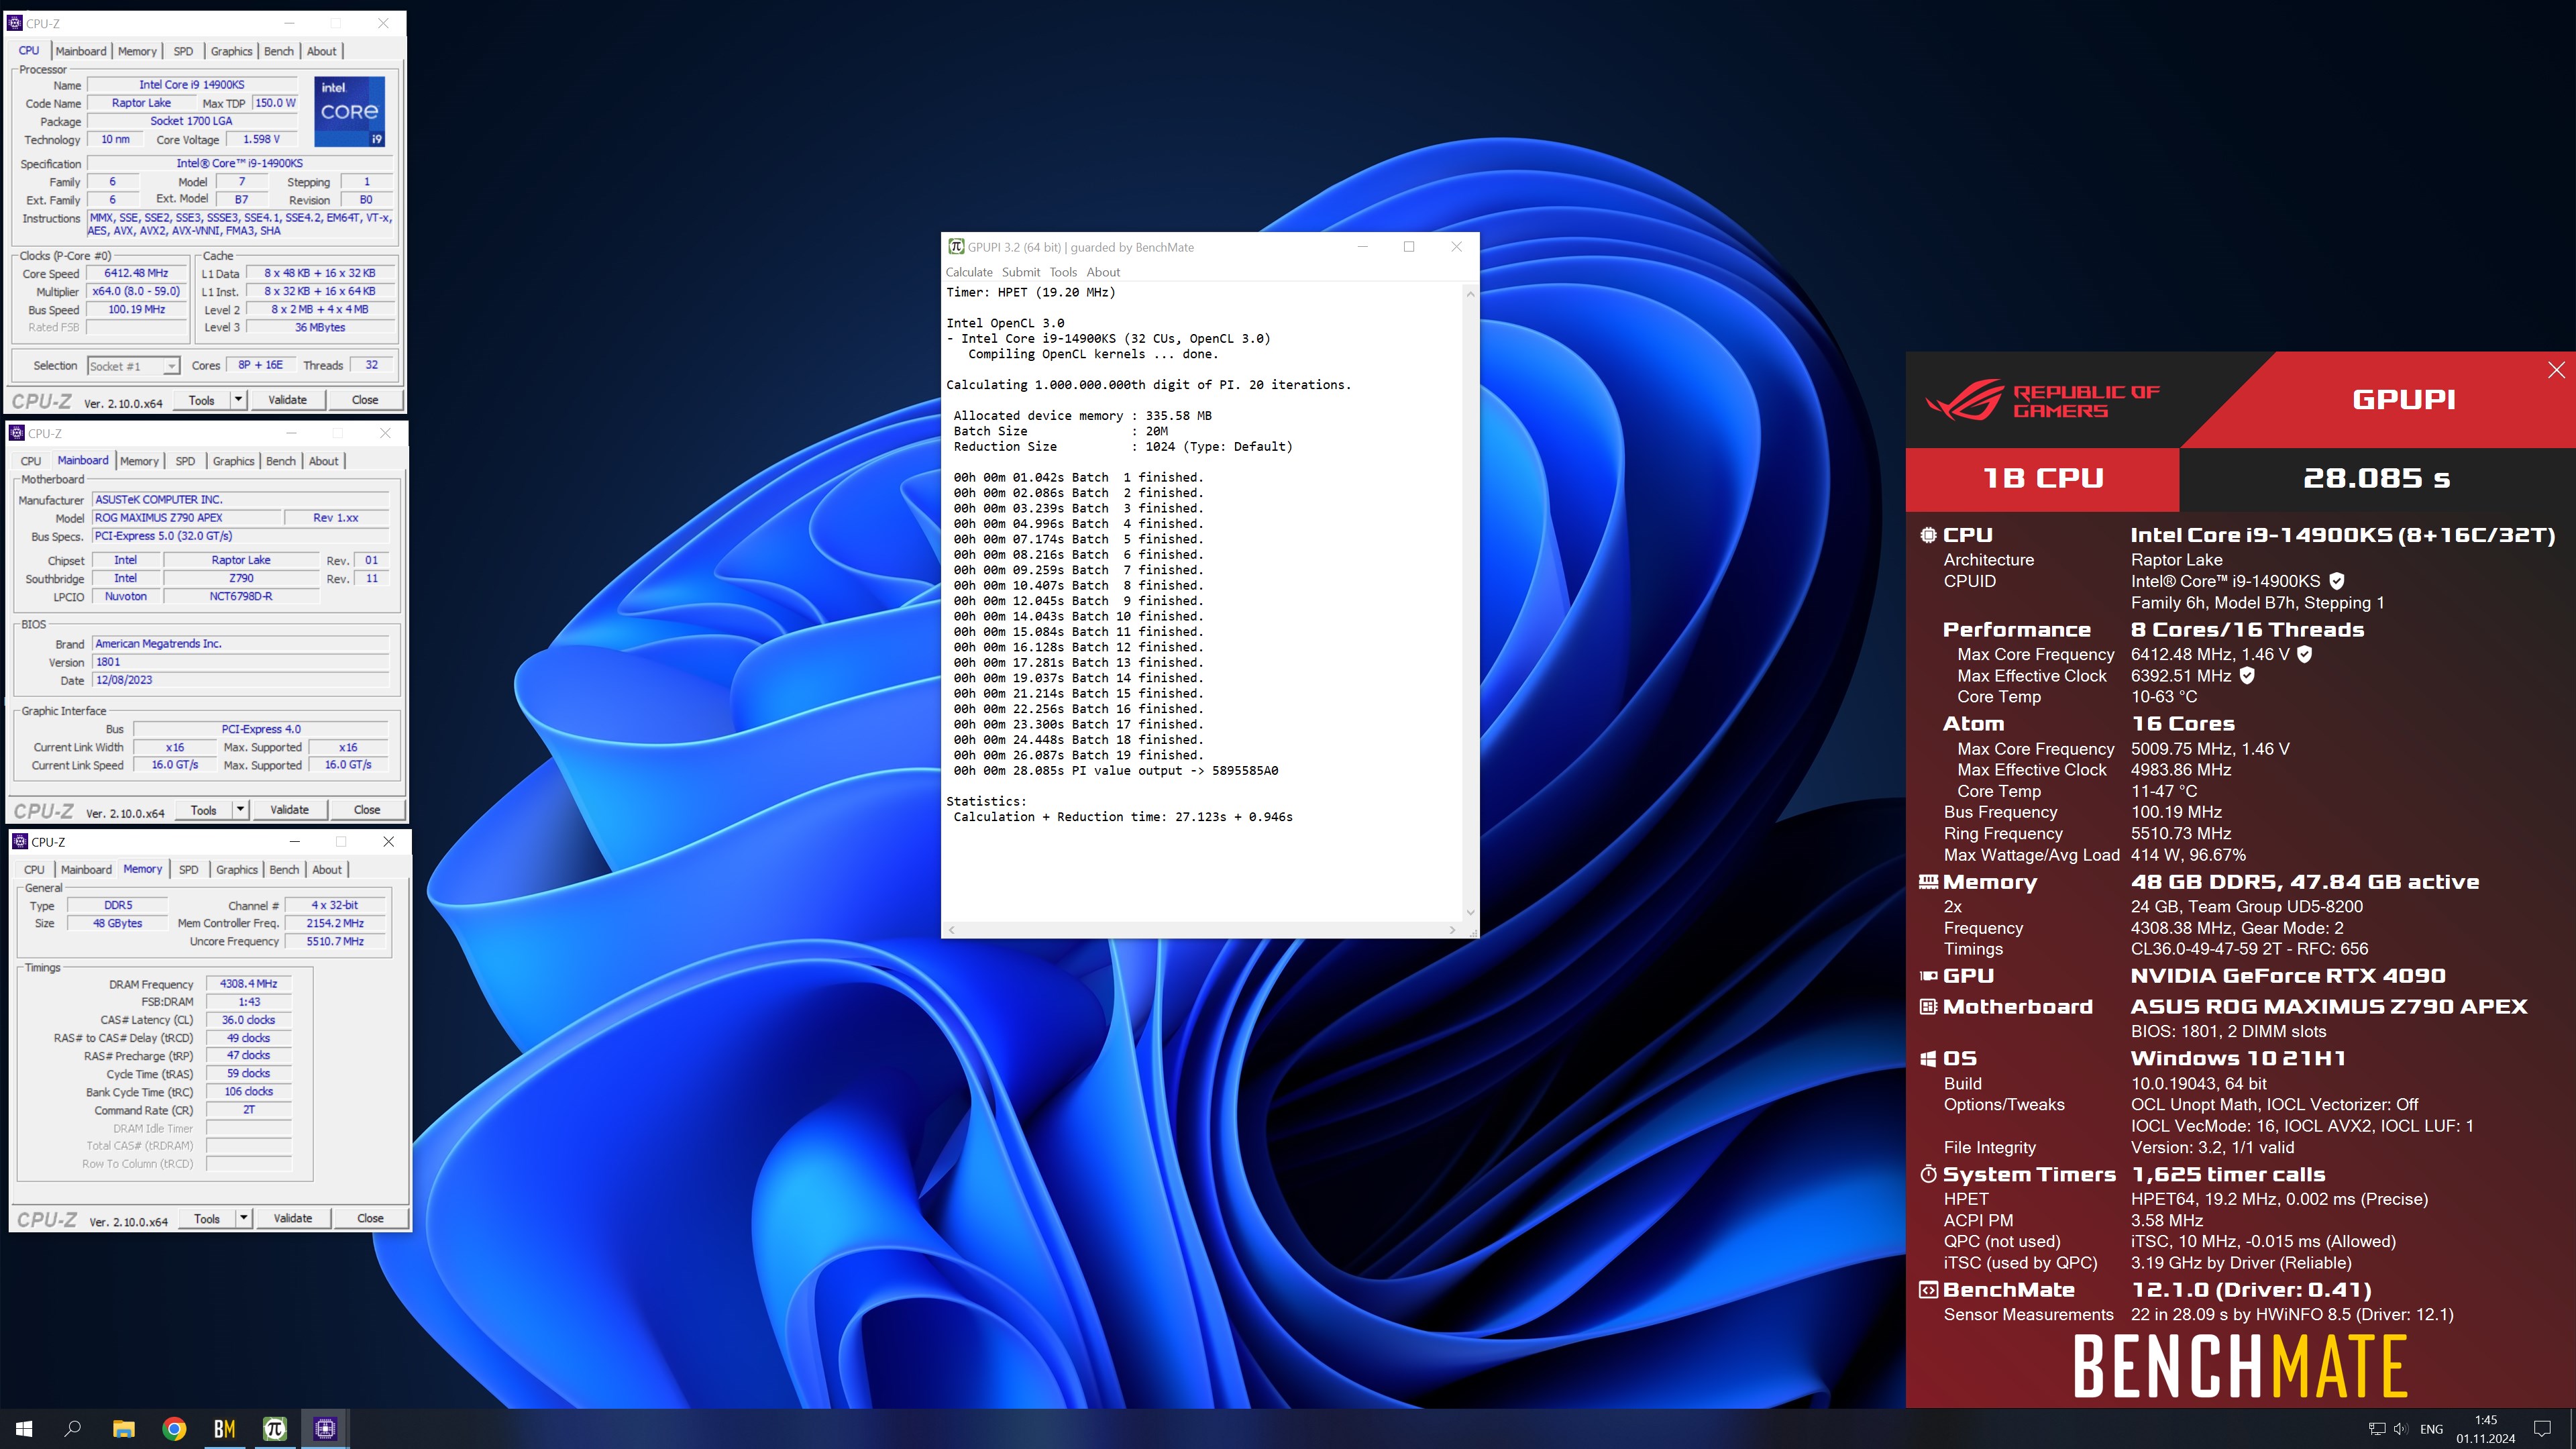2576x1449 pixels.
Task: Open SPD tab in top CPU-Z window
Action: pyautogui.click(x=183, y=51)
